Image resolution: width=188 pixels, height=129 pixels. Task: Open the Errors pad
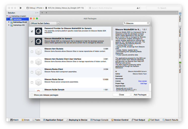[x=25, y=120]
